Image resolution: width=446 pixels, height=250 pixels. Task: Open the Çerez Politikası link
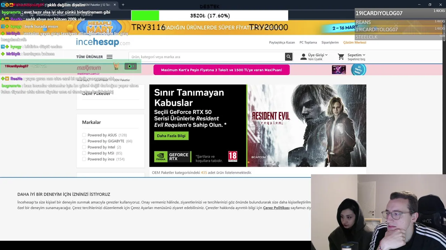click(276, 208)
